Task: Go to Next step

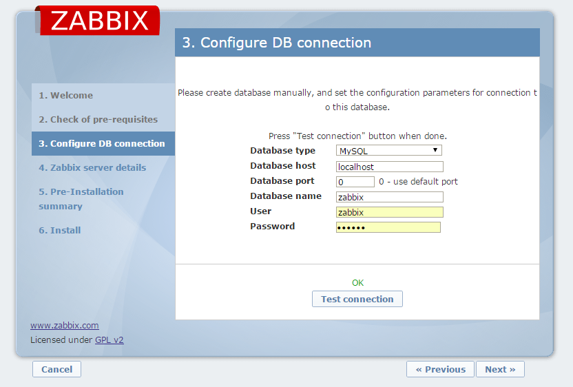Action: (500, 369)
